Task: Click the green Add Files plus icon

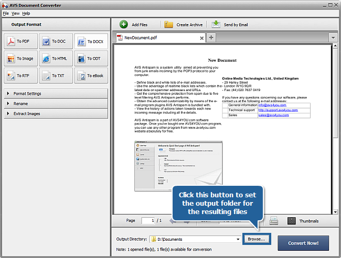Action: [124, 24]
